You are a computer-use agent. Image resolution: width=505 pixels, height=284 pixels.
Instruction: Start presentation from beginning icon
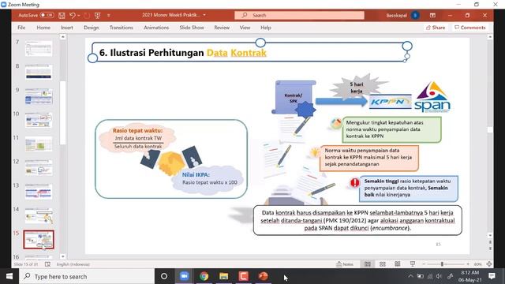coord(98,15)
